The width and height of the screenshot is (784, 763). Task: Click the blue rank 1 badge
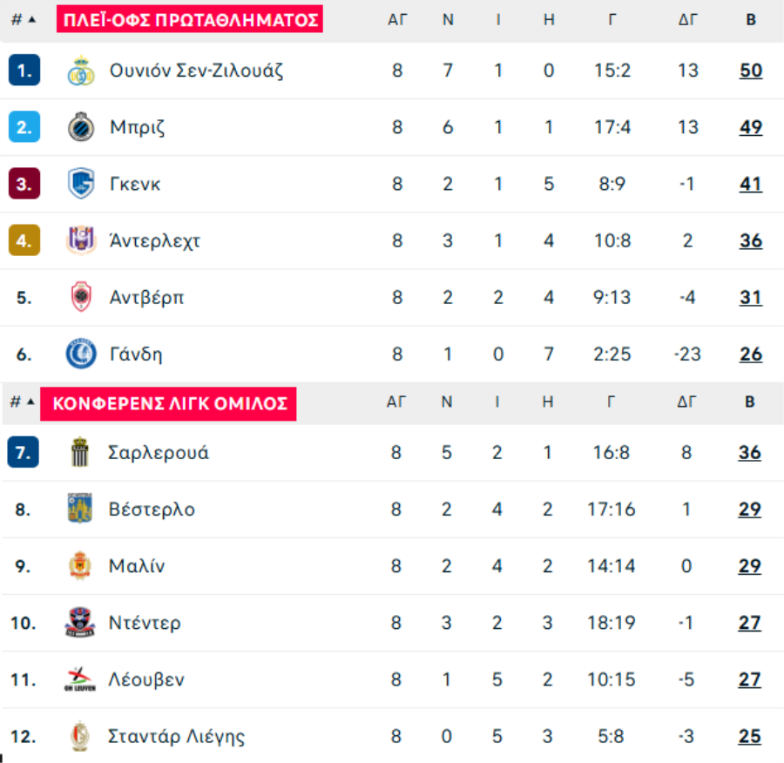24,70
